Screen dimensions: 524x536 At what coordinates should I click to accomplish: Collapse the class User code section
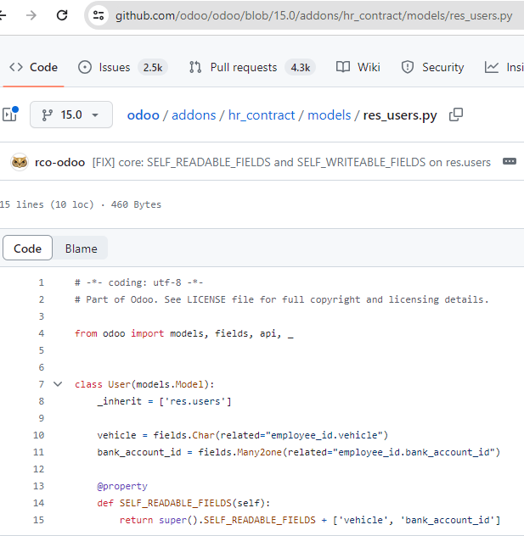(58, 384)
